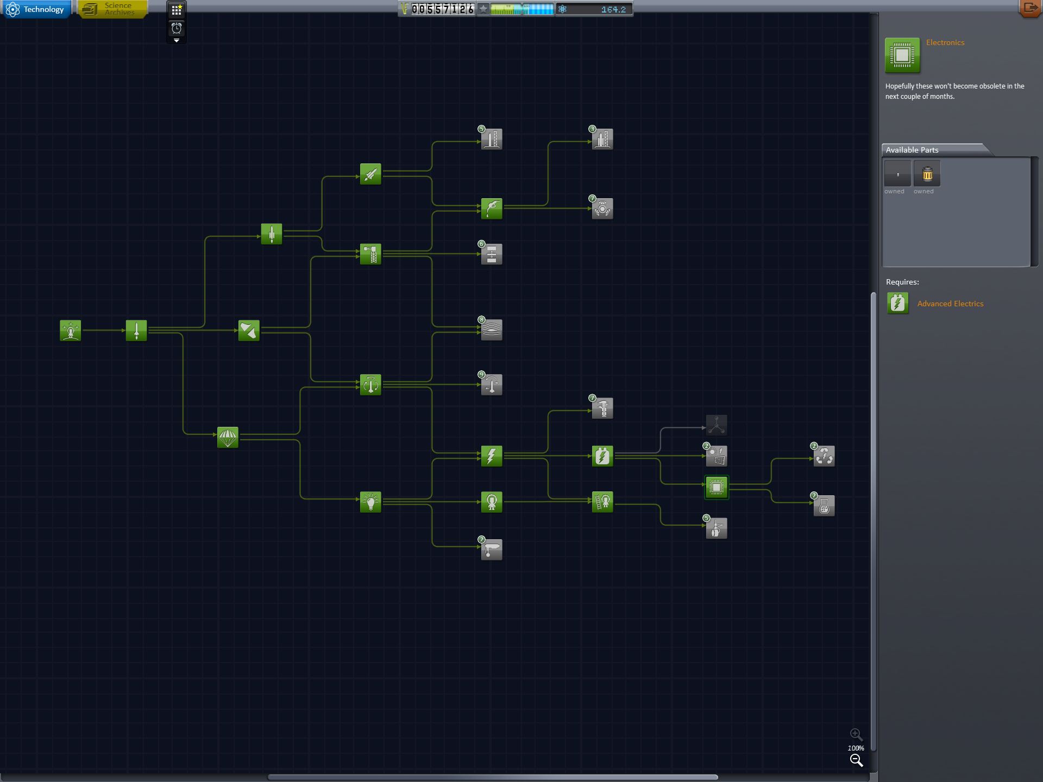The height and width of the screenshot is (782, 1043).
Task: Select the Advanced Electrics battery node in tree
Action: pos(602,456)
